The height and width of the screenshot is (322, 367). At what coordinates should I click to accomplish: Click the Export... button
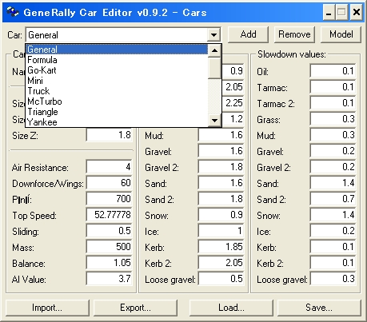click(x=135, y=308)
